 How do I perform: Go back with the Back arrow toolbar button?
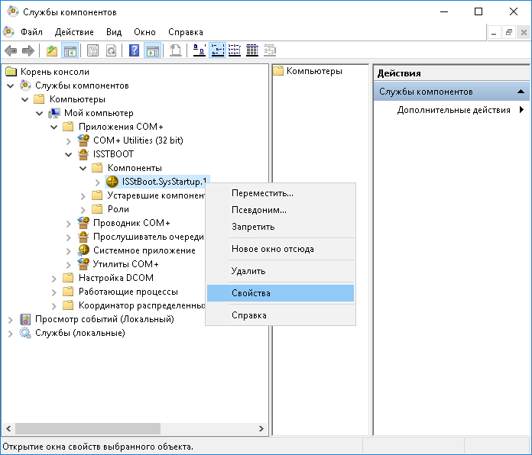point(11,51)
